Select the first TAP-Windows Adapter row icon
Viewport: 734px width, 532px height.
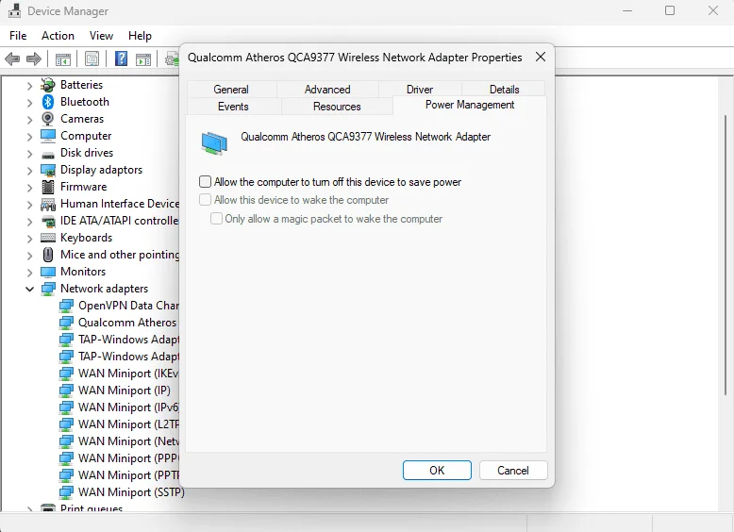point(66,340)
